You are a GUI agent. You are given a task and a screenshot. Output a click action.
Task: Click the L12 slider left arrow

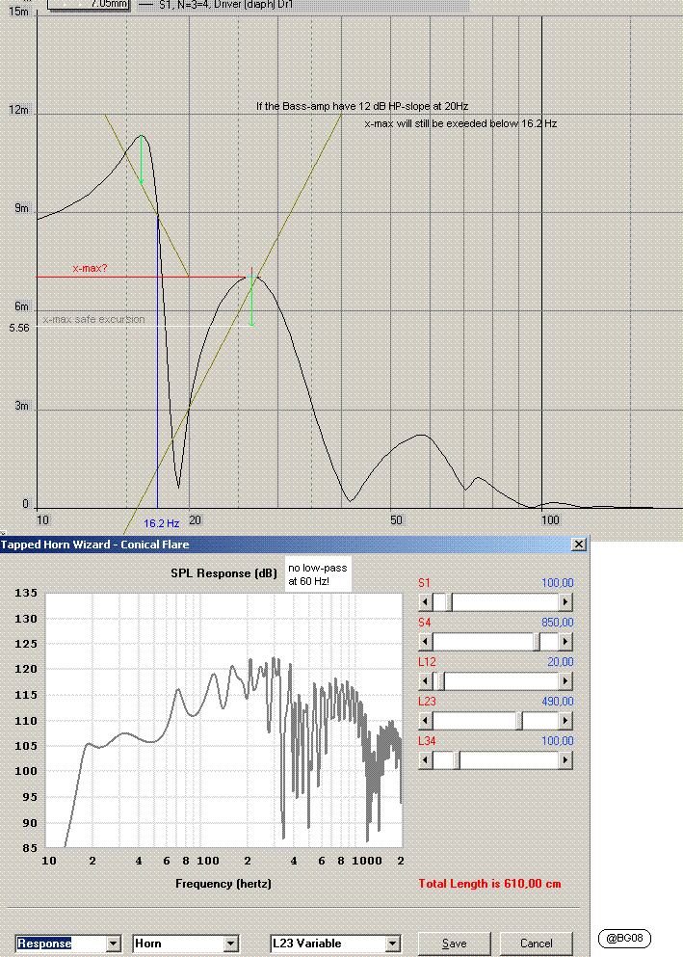pyautogui.click(x=426, y=681)
